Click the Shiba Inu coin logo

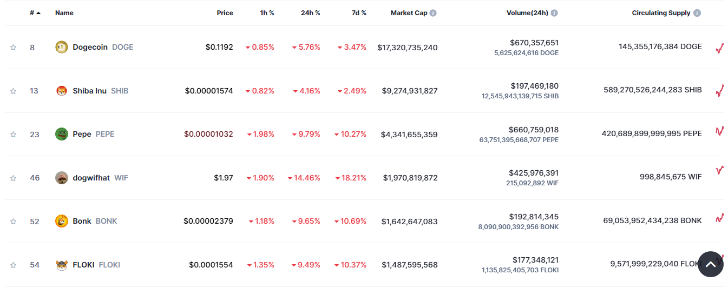click(62, 91)
